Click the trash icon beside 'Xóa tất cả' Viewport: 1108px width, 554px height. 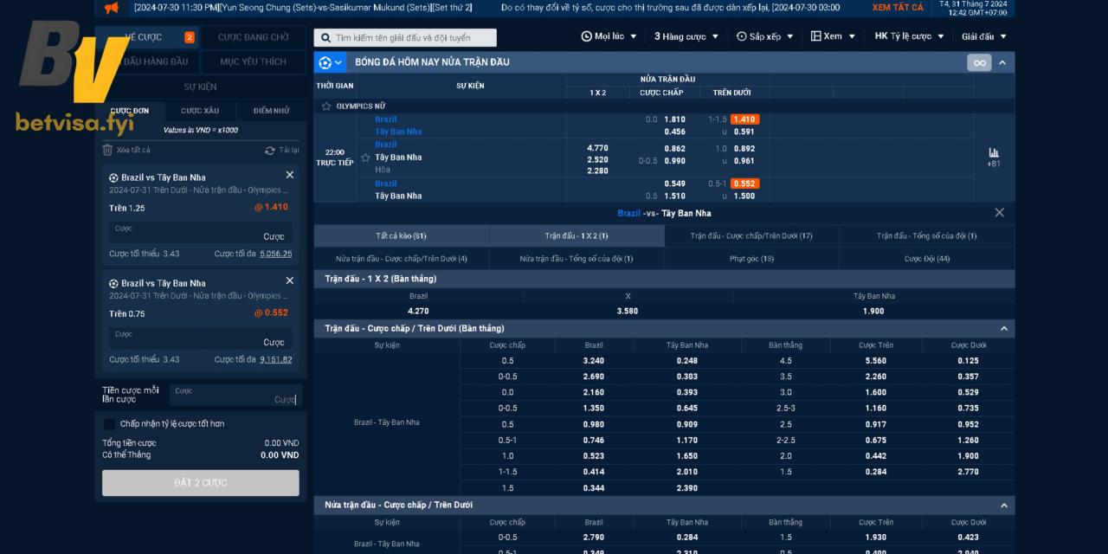coord(107,150)
